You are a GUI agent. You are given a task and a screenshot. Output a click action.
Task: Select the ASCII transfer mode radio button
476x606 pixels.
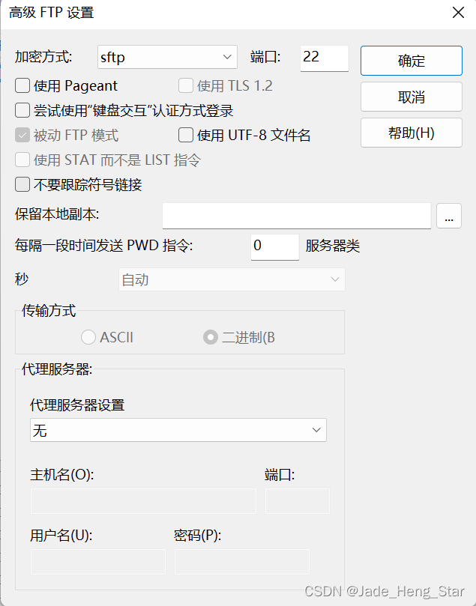88,337
